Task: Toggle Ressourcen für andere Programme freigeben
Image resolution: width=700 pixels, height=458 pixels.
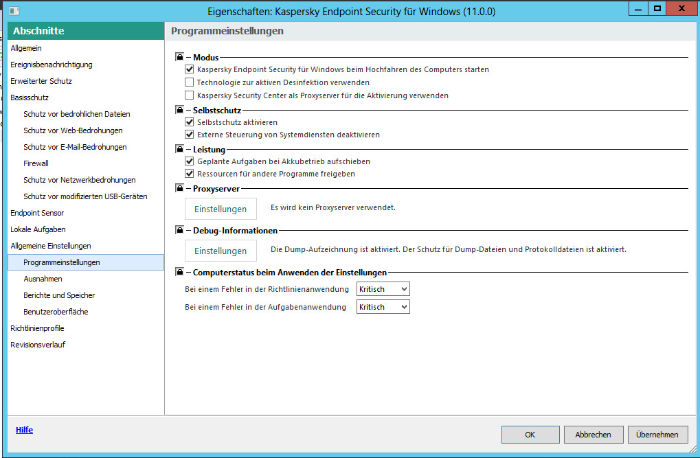Action: [x=190, y=174]
